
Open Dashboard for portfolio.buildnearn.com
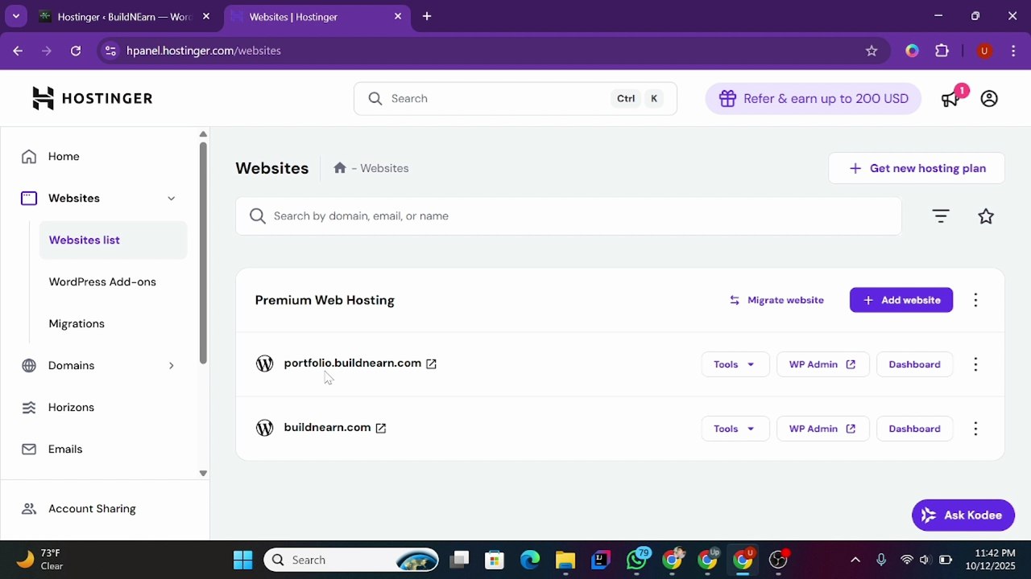pos(914,364)
